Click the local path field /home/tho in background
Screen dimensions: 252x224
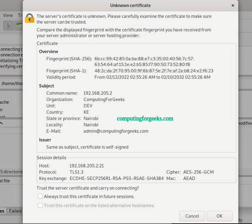click(11, 84)
